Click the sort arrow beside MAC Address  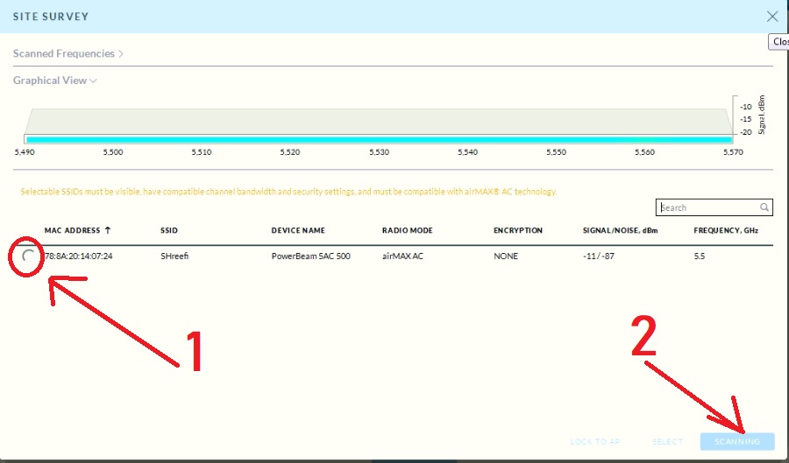pos(108,230)
